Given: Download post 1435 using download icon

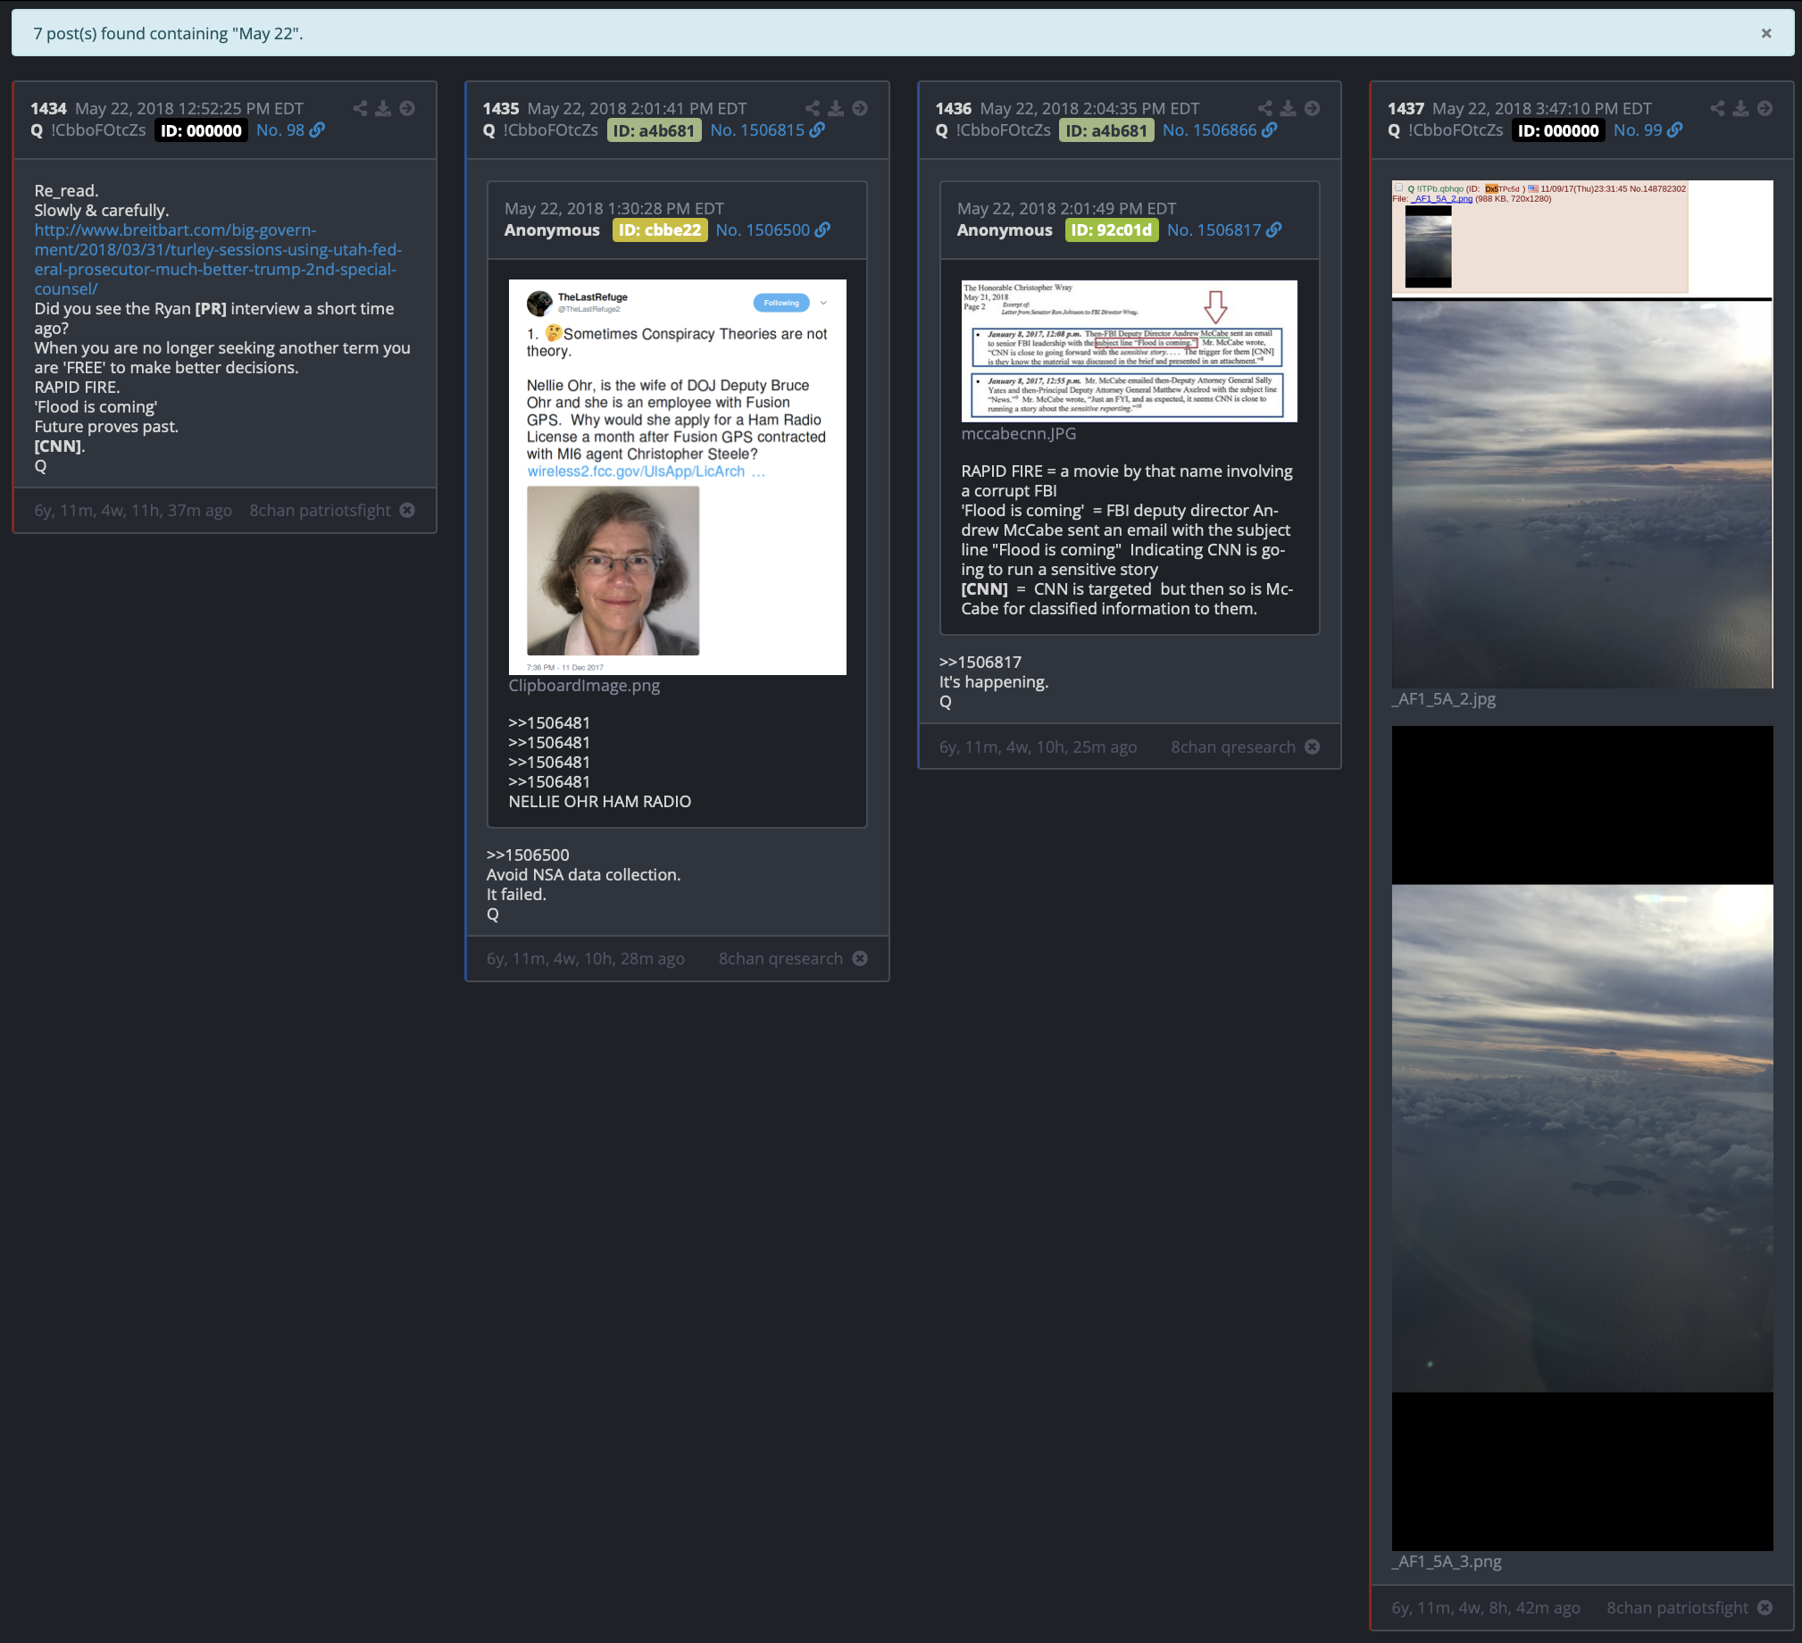Looking at the screenshot, I should coord(836,108).
